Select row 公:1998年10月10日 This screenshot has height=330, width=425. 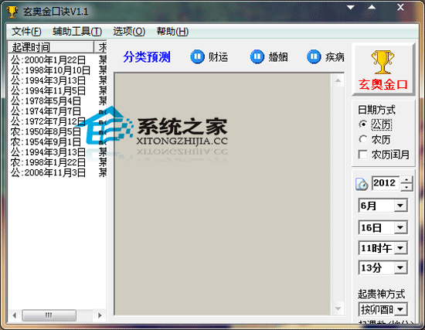tap(50, 70)
